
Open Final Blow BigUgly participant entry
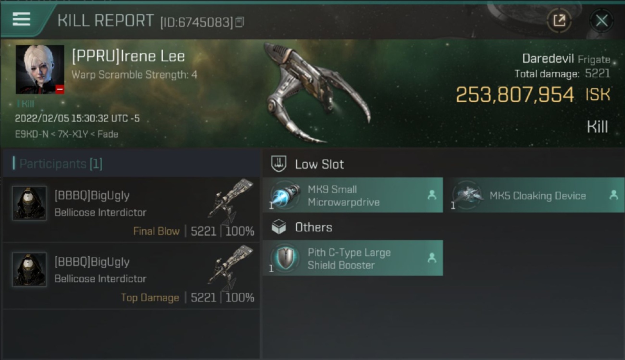[x=131, y=209]
